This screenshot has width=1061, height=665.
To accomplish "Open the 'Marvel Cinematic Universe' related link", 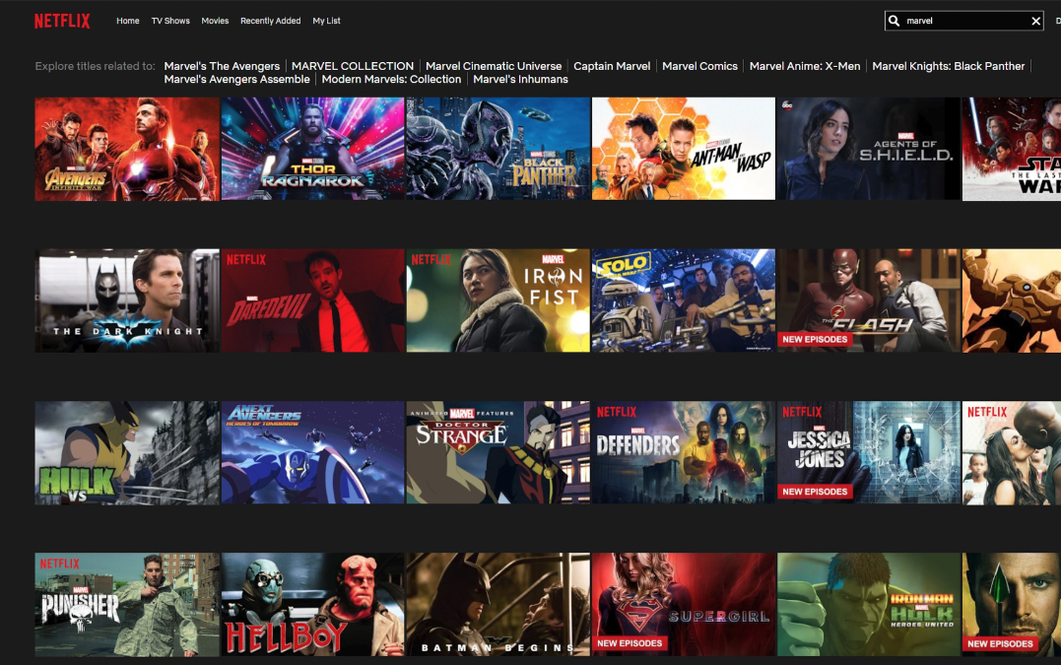I will pos(494,66).
